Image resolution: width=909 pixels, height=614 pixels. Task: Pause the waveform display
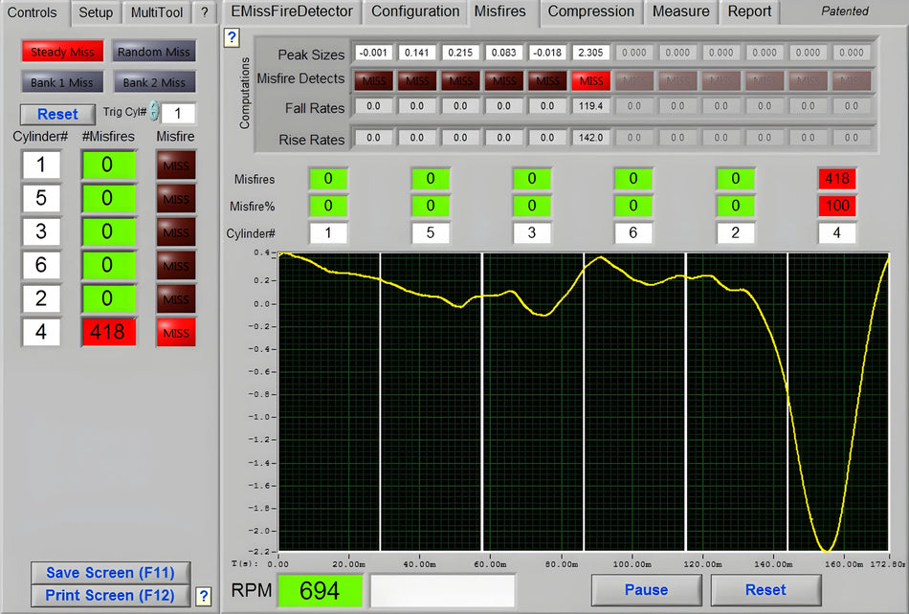point(646,590)
